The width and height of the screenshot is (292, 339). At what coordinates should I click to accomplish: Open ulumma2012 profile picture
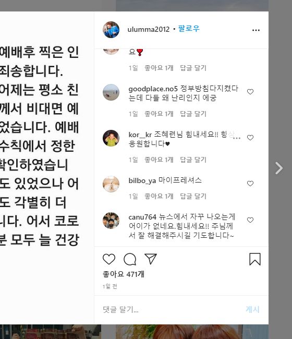tap(111, 30)
